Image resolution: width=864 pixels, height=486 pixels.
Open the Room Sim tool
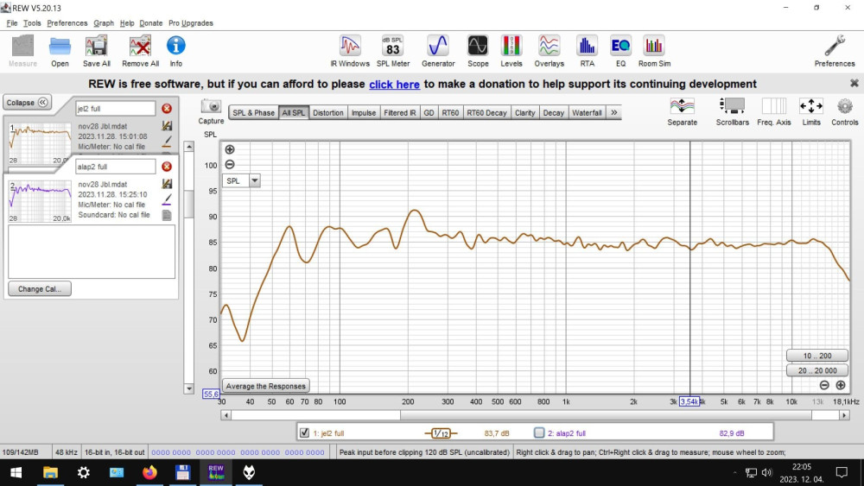[x=654, y=50]
